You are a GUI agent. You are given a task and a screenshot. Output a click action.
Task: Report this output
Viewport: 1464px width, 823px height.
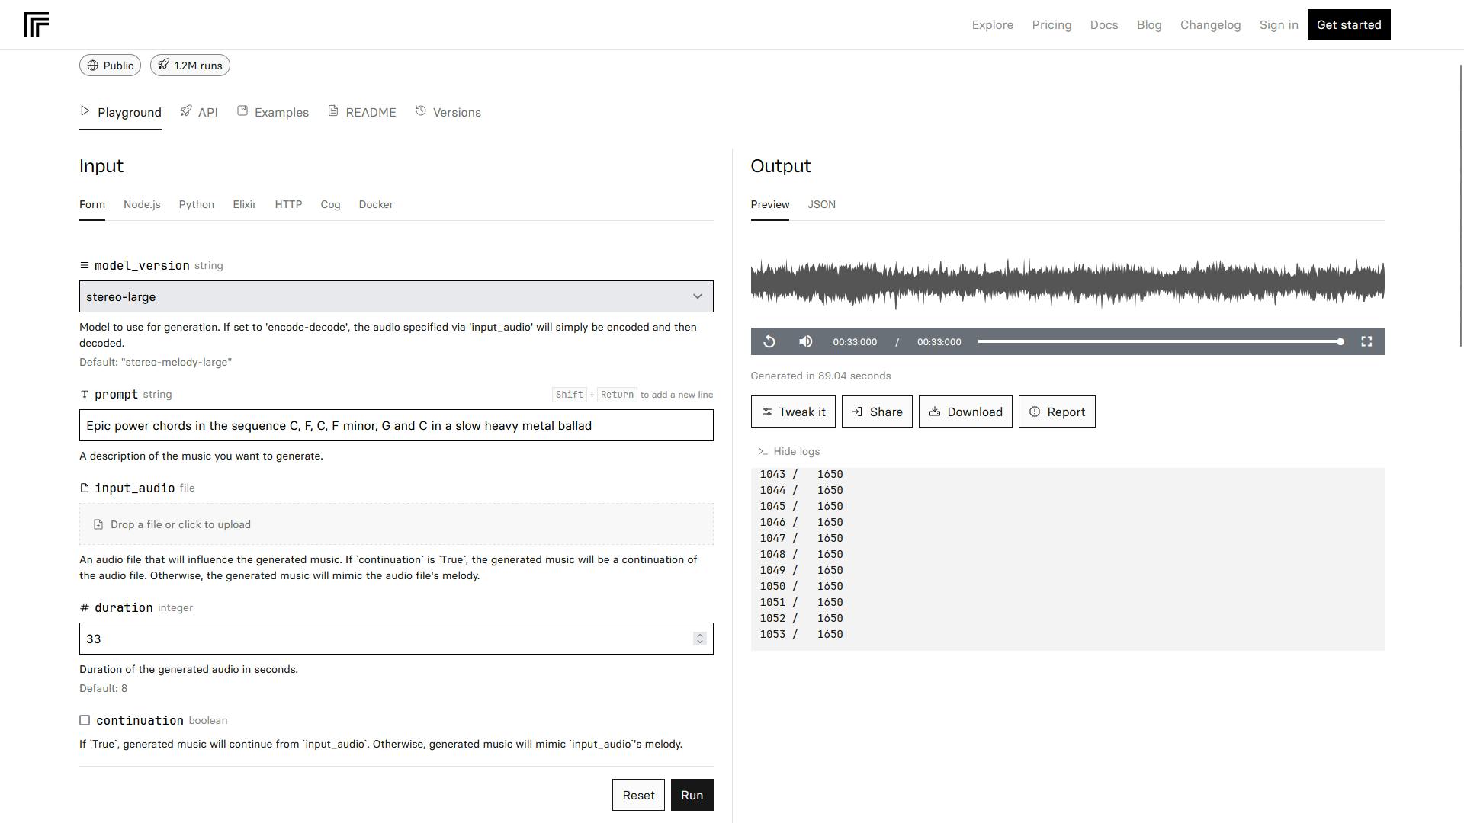[x=1056, y=412]
